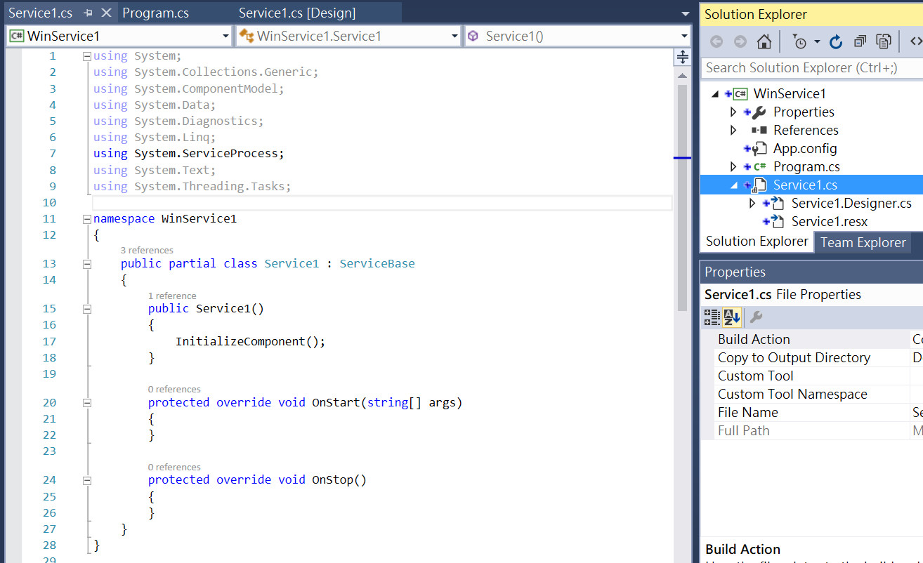Switch to the Service1.cs [Design] tab
This screenshot has width=923, height=563.
tap(297, 13)
